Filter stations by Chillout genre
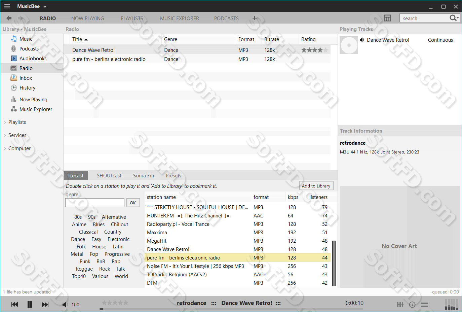The image size is (462, 312). 119,224
